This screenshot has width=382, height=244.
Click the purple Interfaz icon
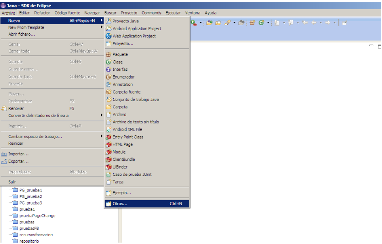tap(109, 69)
